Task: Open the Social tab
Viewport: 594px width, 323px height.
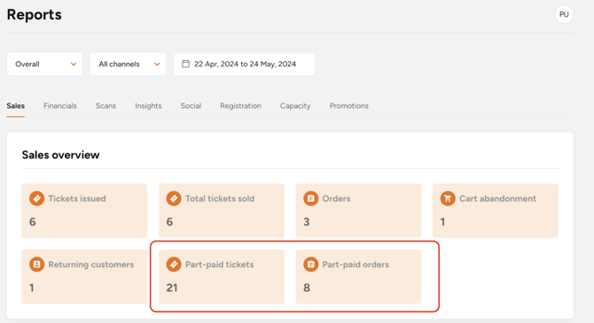Action: (191, 106)
